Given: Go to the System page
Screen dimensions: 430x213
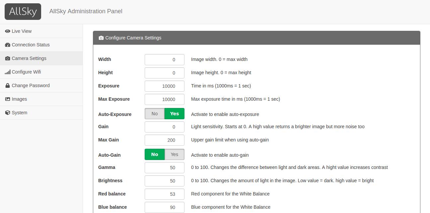Looking at the screenshot, I should [20, 113].
